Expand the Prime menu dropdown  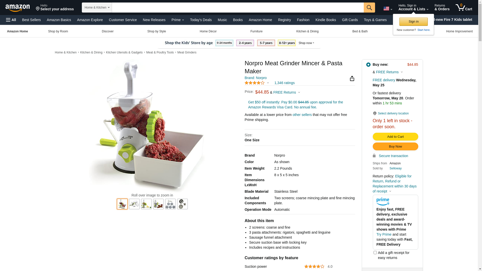[x=178, y=20]
